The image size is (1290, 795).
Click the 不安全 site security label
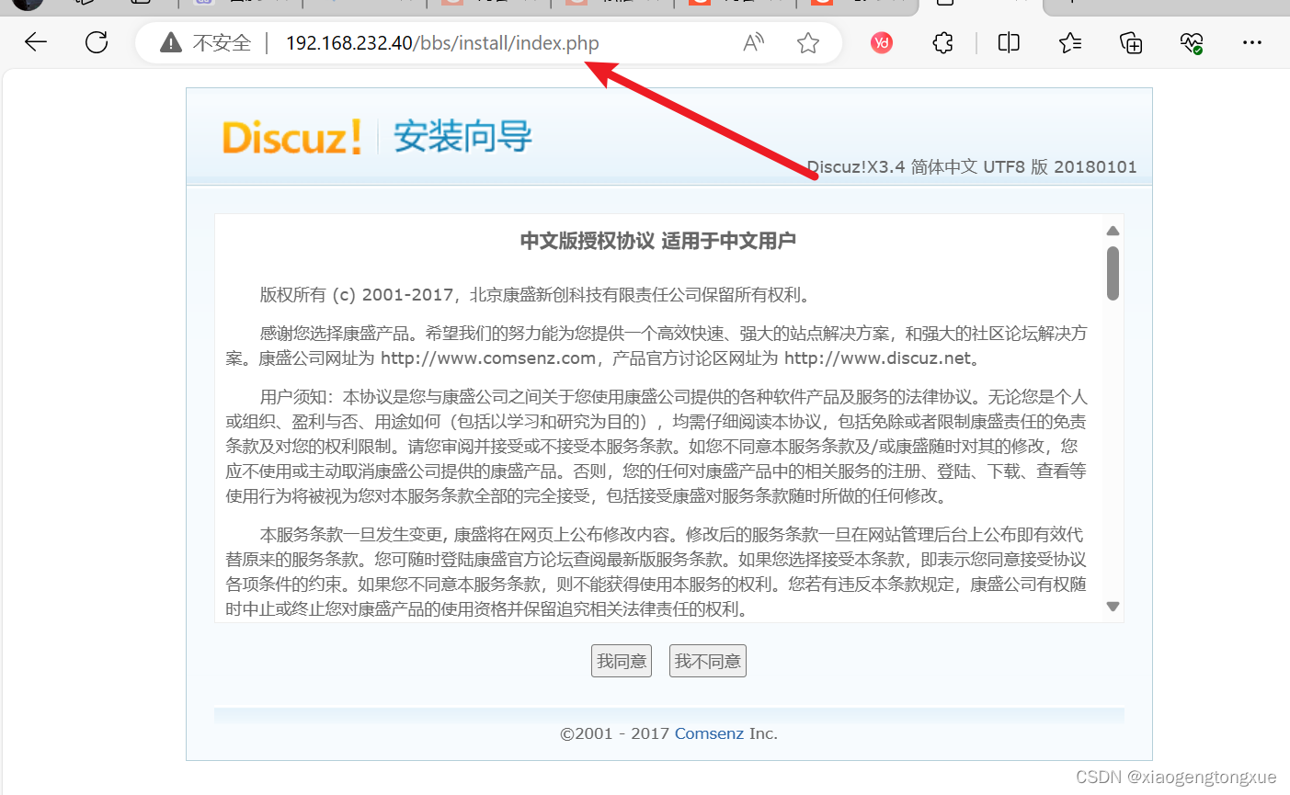pos(222,42)
